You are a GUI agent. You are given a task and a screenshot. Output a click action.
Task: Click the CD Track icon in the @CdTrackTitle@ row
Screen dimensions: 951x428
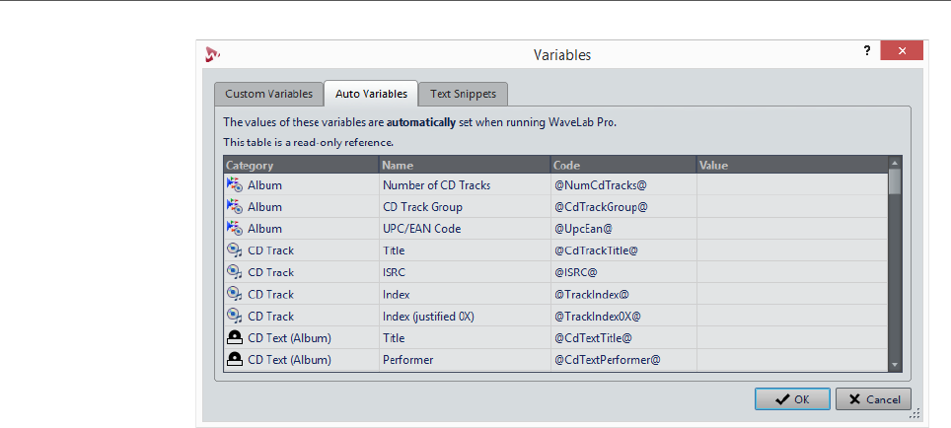pyautogui.click(x=235, y=250)
